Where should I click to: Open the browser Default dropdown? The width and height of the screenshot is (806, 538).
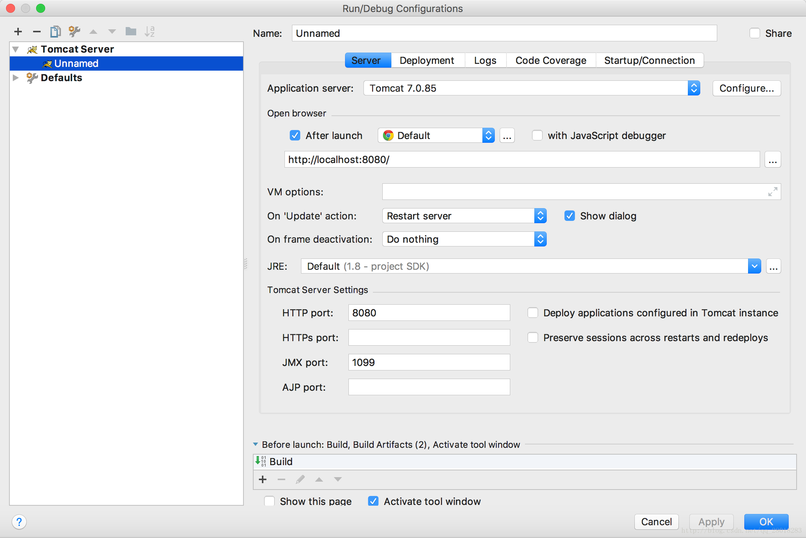(436, 136)
